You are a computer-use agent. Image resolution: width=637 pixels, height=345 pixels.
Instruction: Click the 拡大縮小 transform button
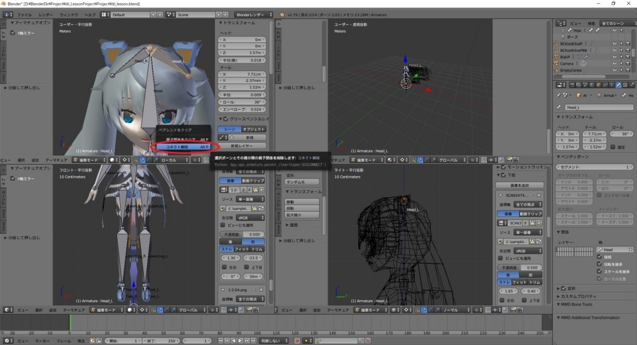click(302, 214)
